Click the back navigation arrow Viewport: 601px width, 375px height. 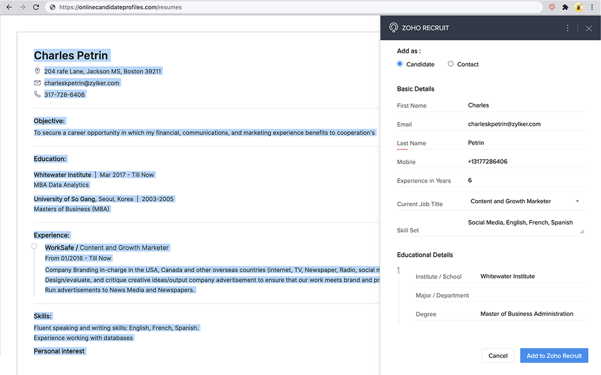click(x=9, y=7)
